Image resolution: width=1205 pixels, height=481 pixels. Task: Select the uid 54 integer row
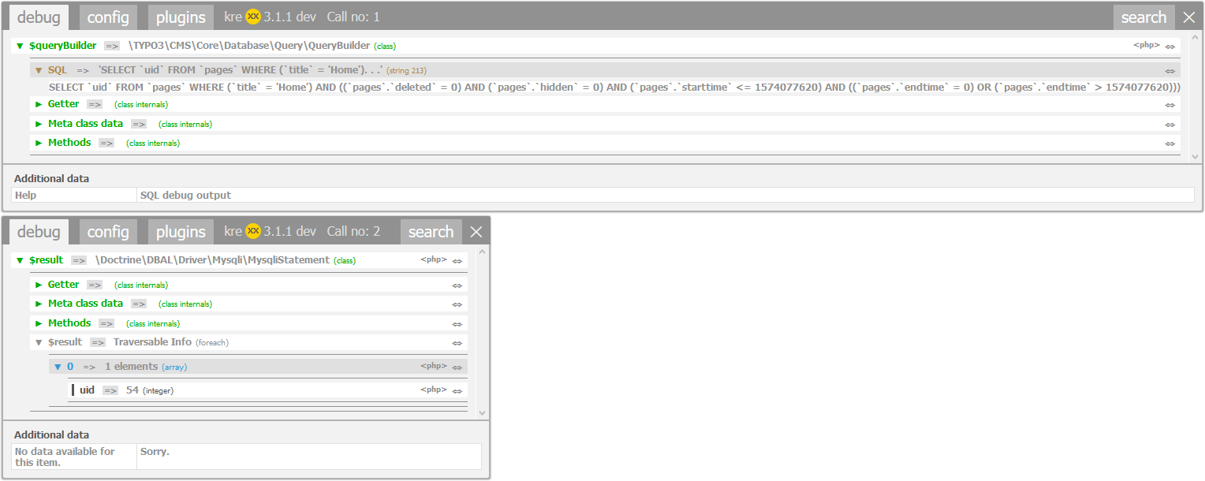coord(267,390)
